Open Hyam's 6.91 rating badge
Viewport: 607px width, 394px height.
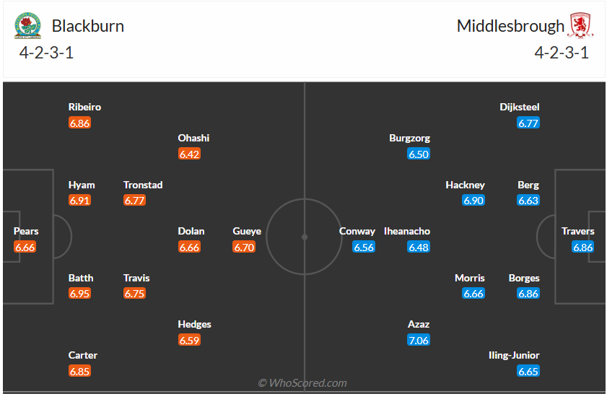pyautogui.click(x=80, y=201)
